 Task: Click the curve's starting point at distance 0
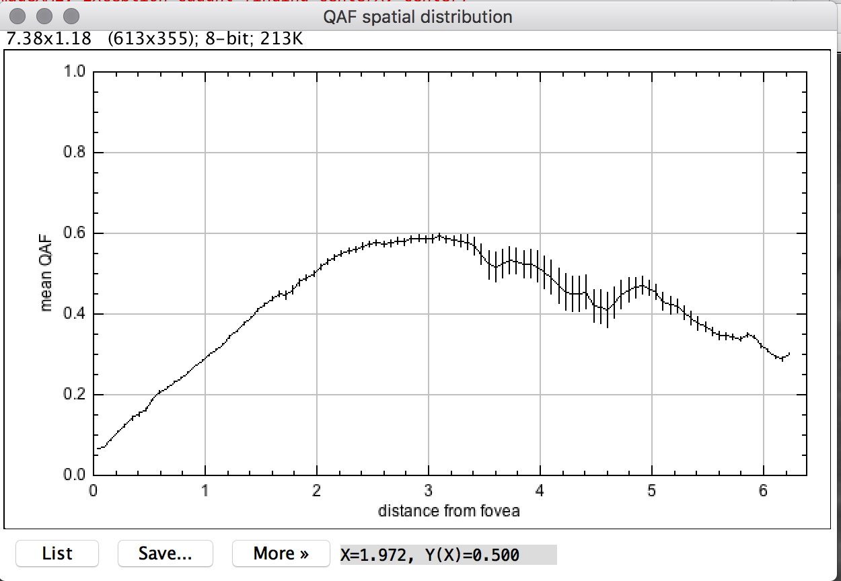98,448
